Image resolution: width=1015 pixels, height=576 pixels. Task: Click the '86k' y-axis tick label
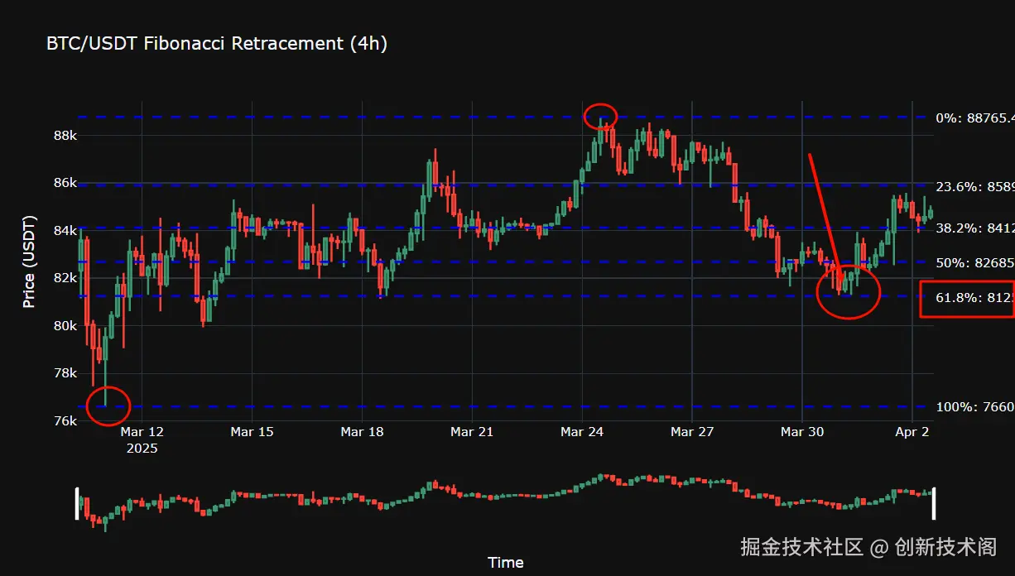click(66, 183)
